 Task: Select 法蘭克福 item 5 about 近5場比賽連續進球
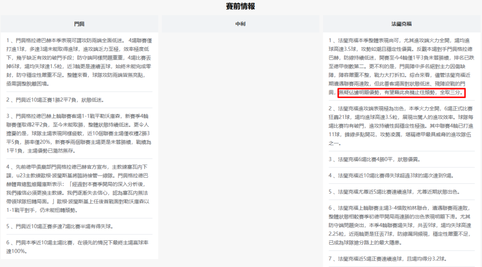point(394,192)
